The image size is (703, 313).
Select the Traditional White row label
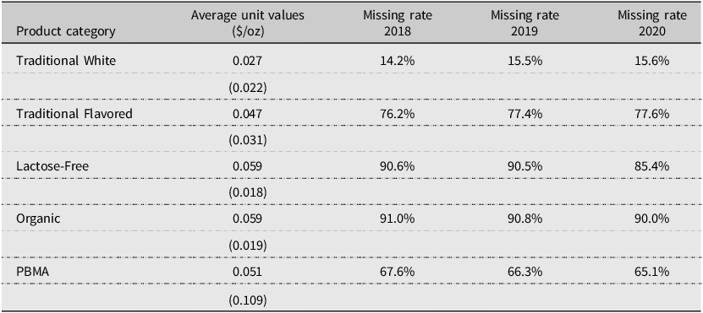[66, 61]
